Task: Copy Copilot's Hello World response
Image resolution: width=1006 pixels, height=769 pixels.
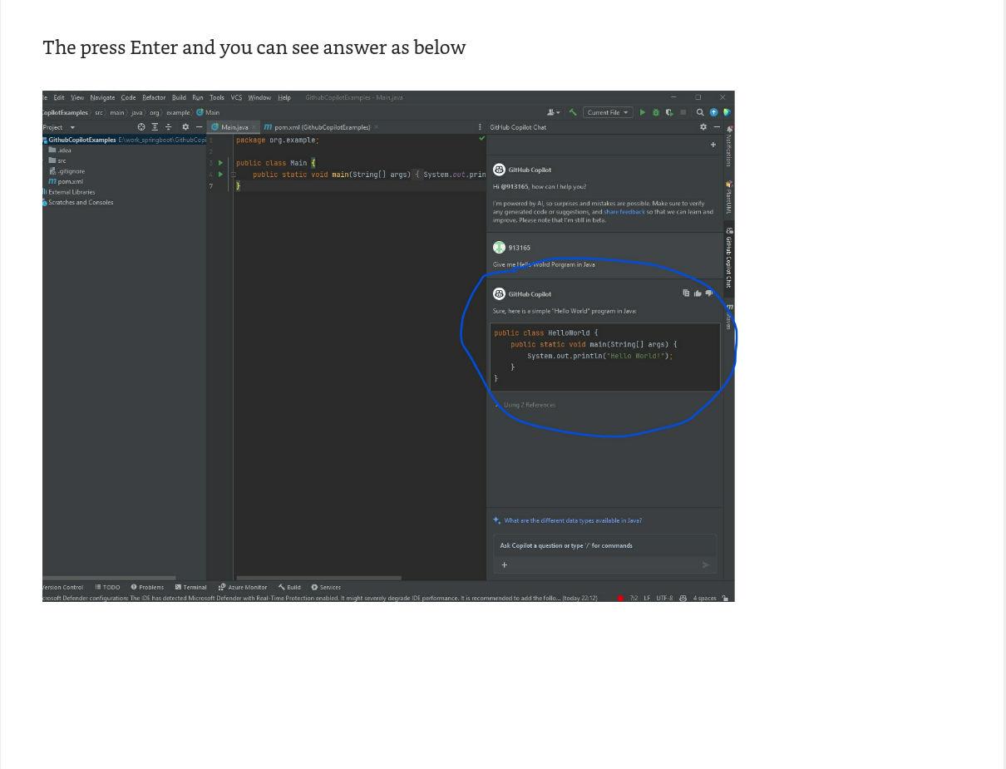Action: tap(686, 293)
